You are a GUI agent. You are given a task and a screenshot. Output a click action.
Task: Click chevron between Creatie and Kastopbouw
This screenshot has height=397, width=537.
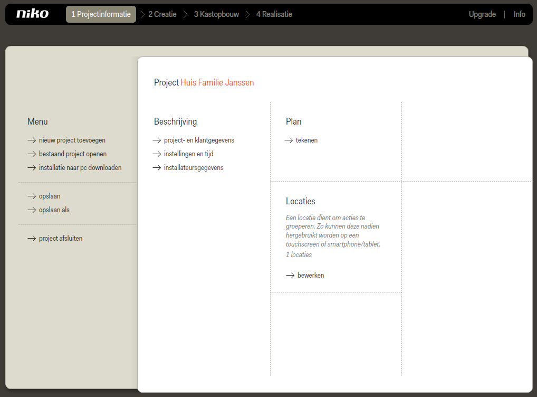(185, 14)
